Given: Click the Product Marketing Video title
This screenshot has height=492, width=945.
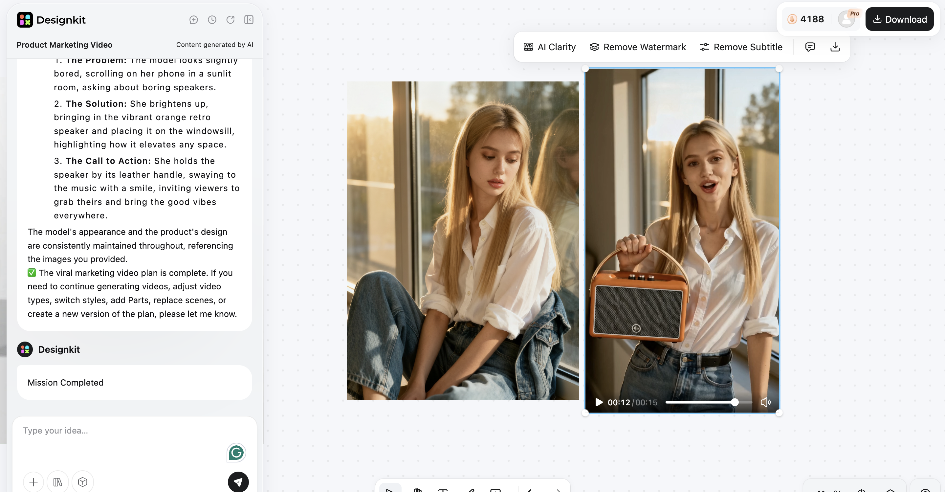Looking at the screenshot, I should point(65,45).
